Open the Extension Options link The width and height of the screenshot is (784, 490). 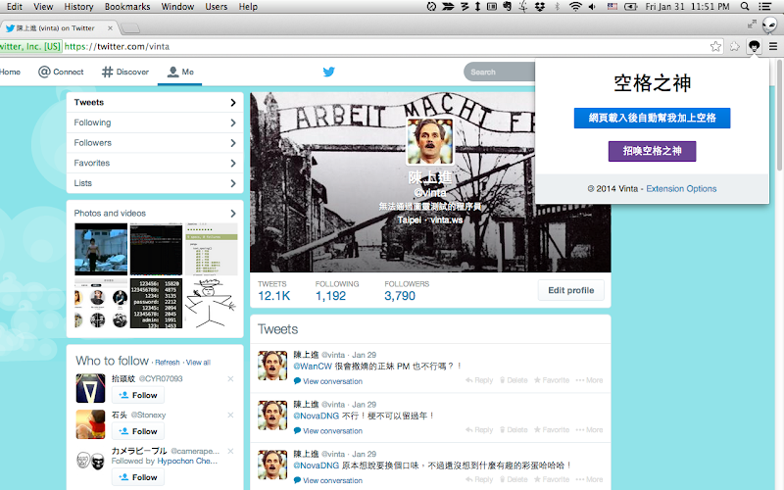tap(681, 188)
